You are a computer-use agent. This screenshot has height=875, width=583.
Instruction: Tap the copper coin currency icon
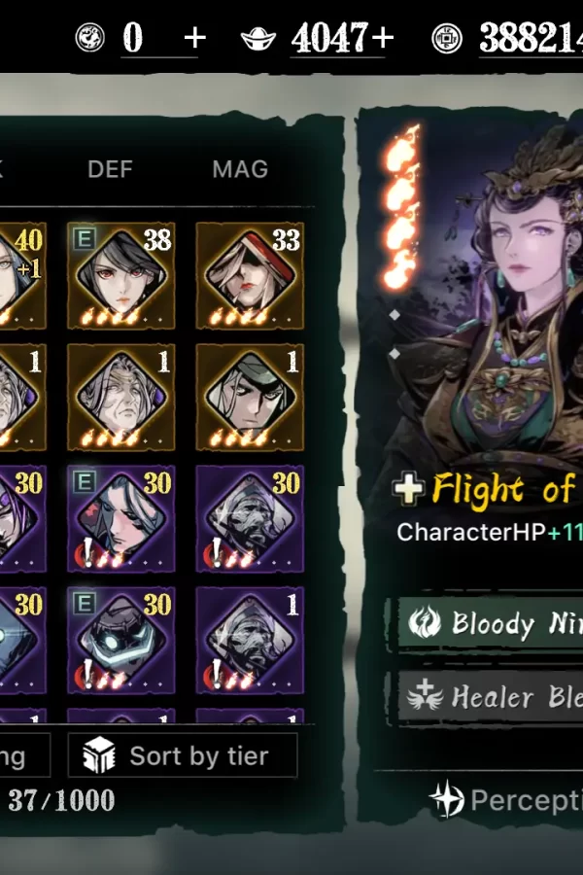447,39
